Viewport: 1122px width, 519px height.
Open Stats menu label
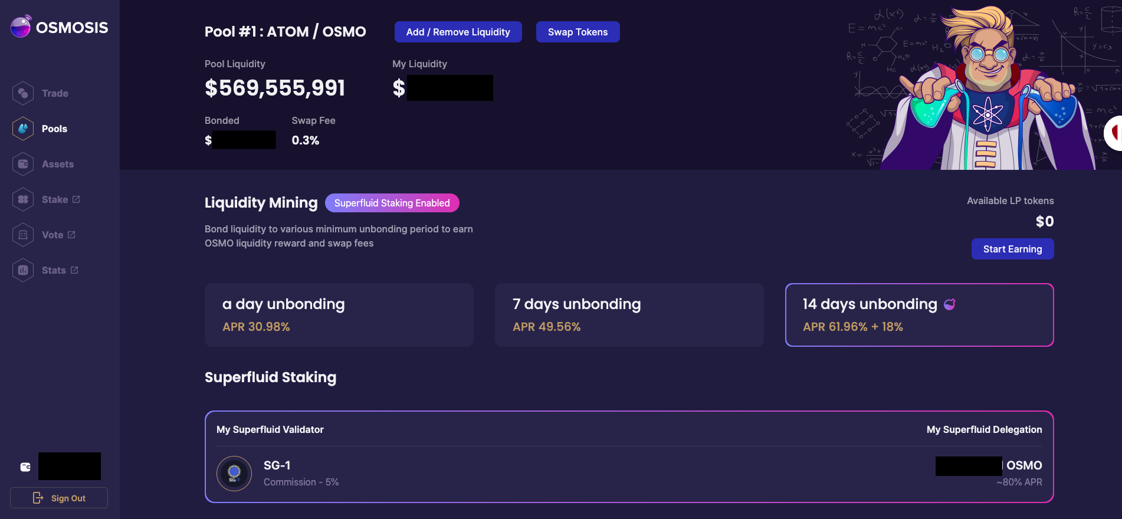54,270
